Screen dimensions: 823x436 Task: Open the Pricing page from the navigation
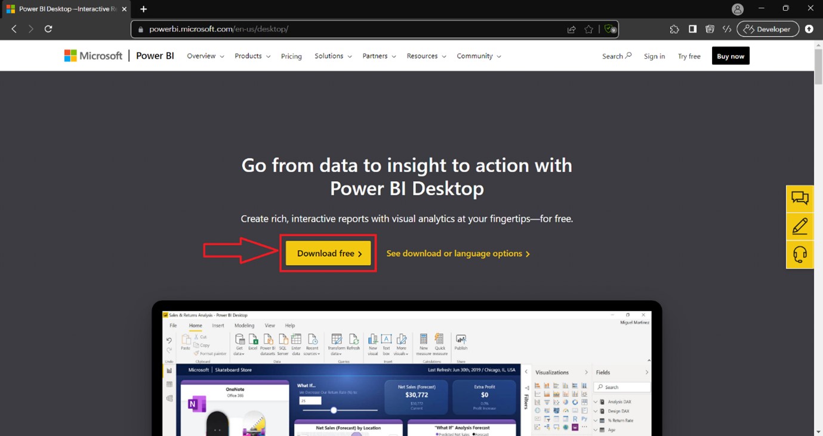coord(291,55)
